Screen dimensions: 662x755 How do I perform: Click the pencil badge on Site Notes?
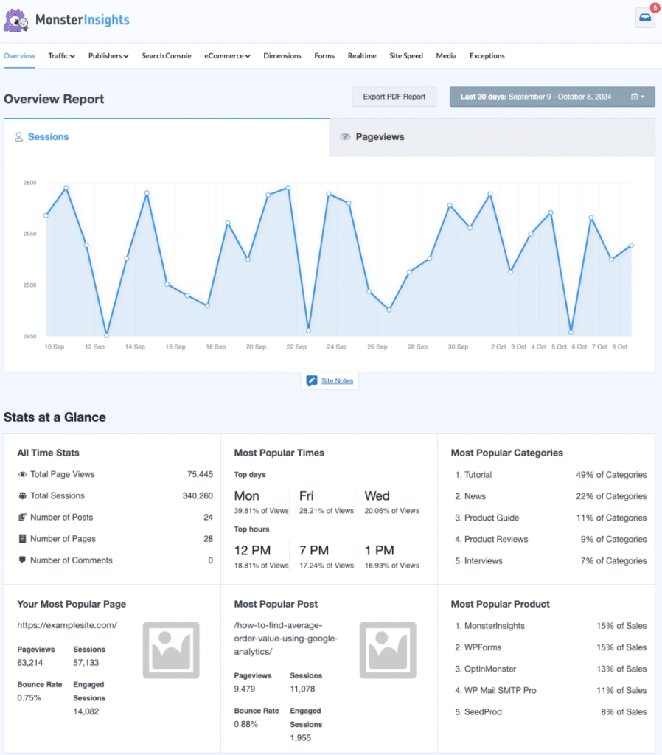click(x=313, y=380)
